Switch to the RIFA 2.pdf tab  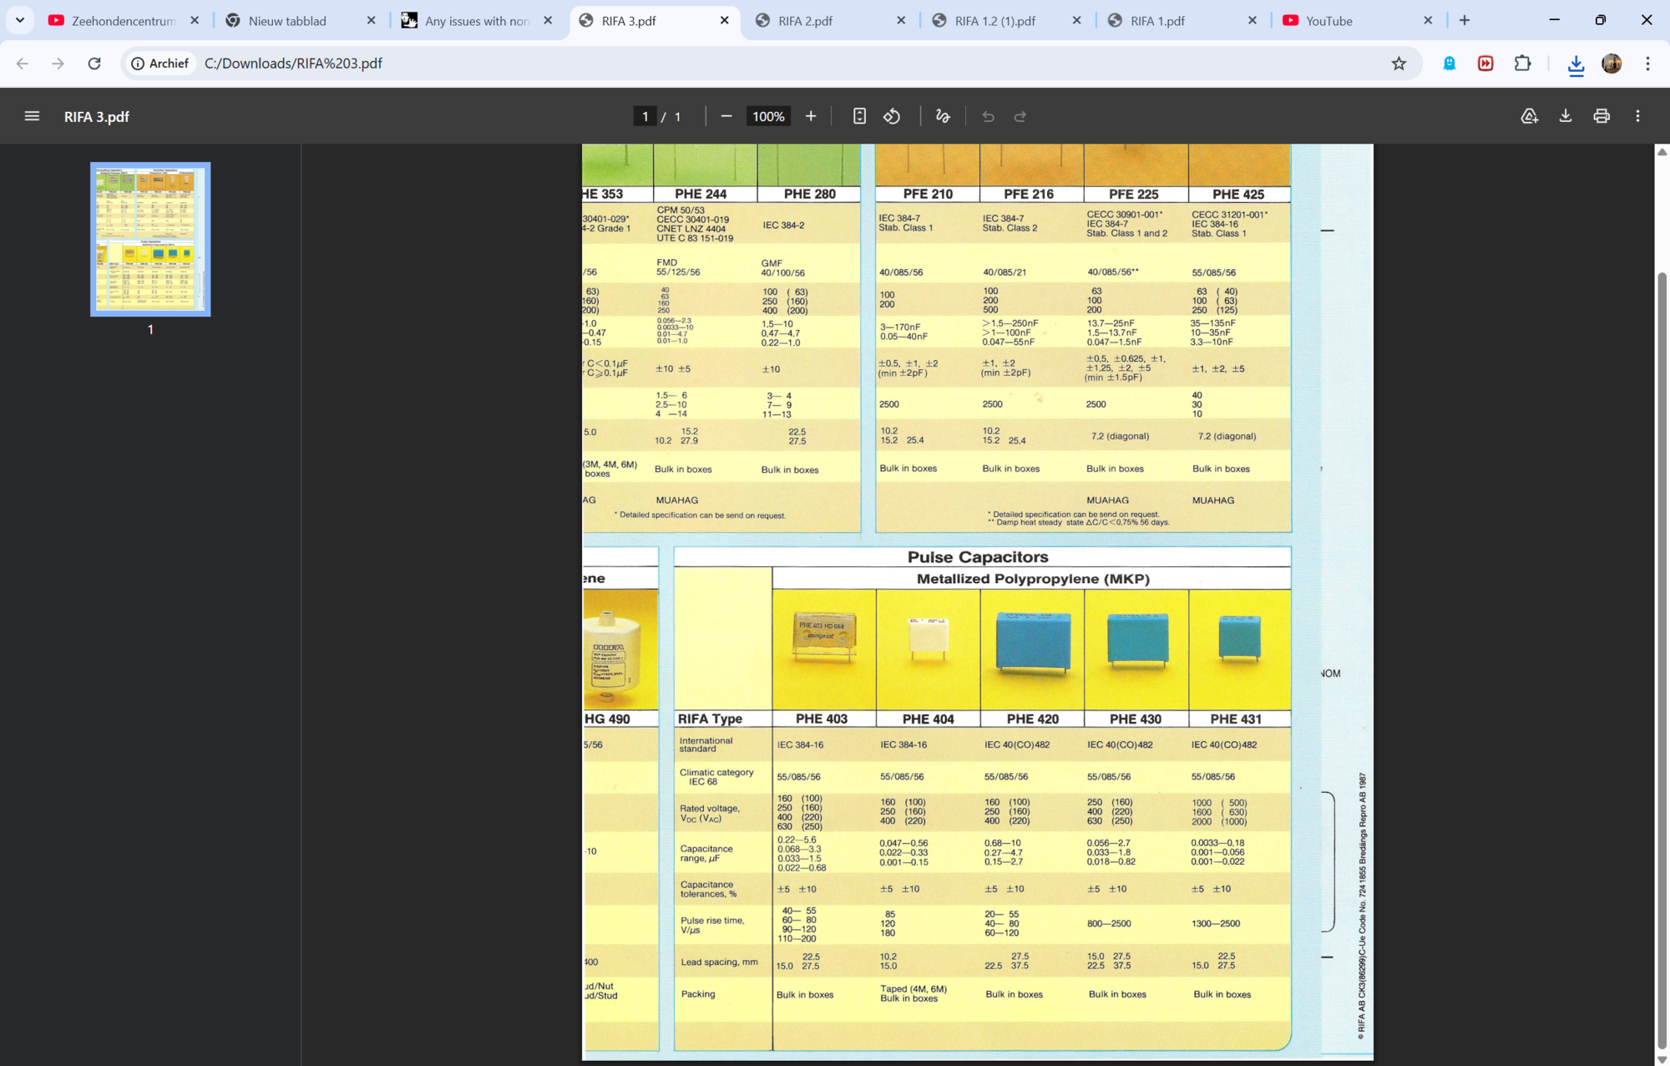click(x=805, y=21)
